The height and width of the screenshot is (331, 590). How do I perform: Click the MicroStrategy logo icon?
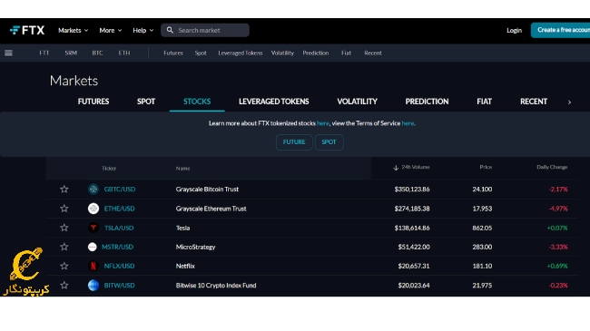(x=93, y=247)
